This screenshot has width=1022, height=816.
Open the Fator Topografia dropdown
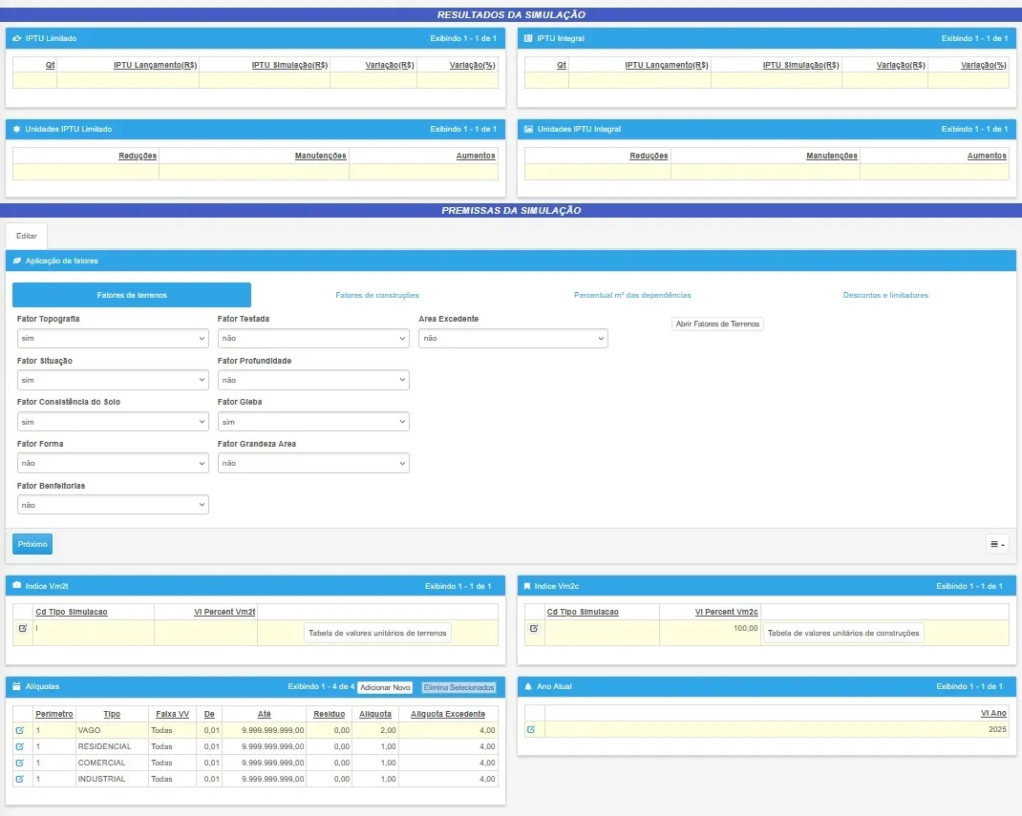113,338
